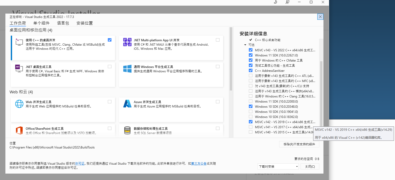Uncheck 测试工具核心功能 - 生成工具
The height and width of the screenshot is (180, 395).
251,65
